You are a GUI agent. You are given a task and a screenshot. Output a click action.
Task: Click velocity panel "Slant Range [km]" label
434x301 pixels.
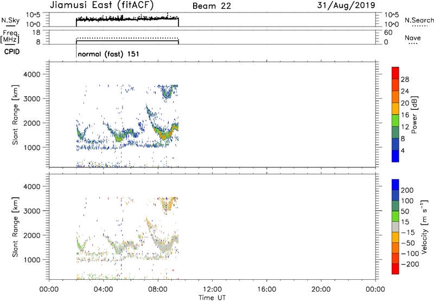coord(15,227)
